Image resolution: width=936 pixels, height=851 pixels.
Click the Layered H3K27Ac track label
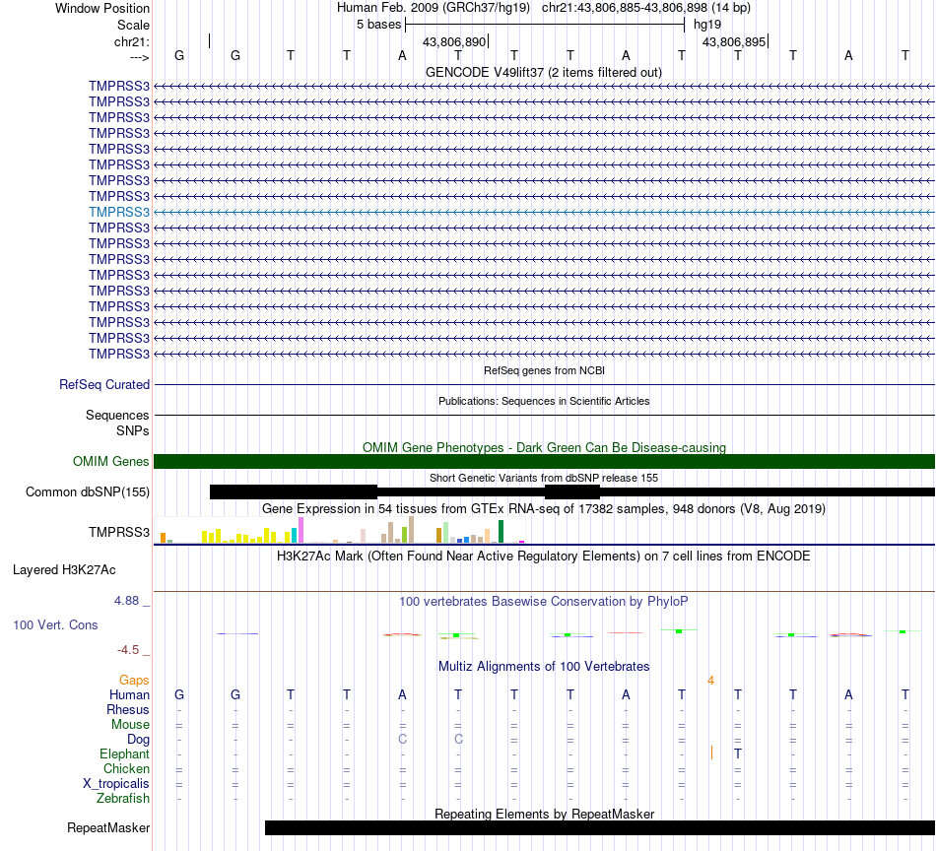coord(64,570)
